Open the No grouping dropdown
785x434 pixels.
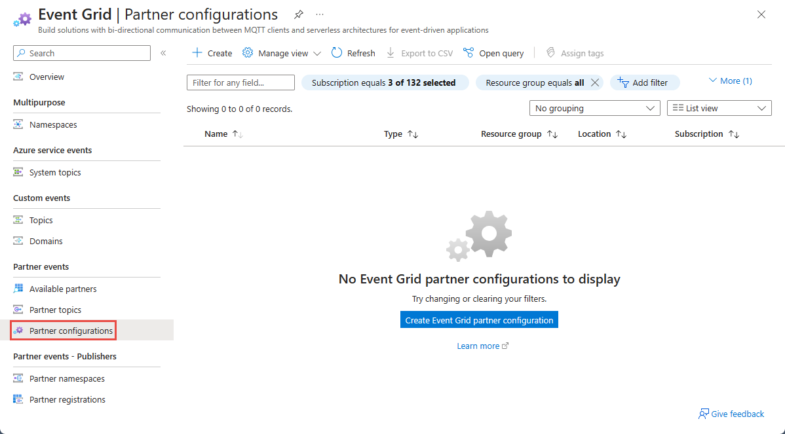[x=594, y=108]
